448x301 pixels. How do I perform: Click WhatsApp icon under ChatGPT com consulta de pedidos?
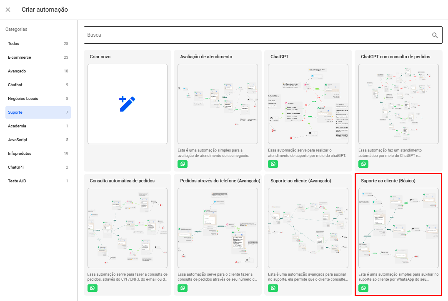coord(363,164)
